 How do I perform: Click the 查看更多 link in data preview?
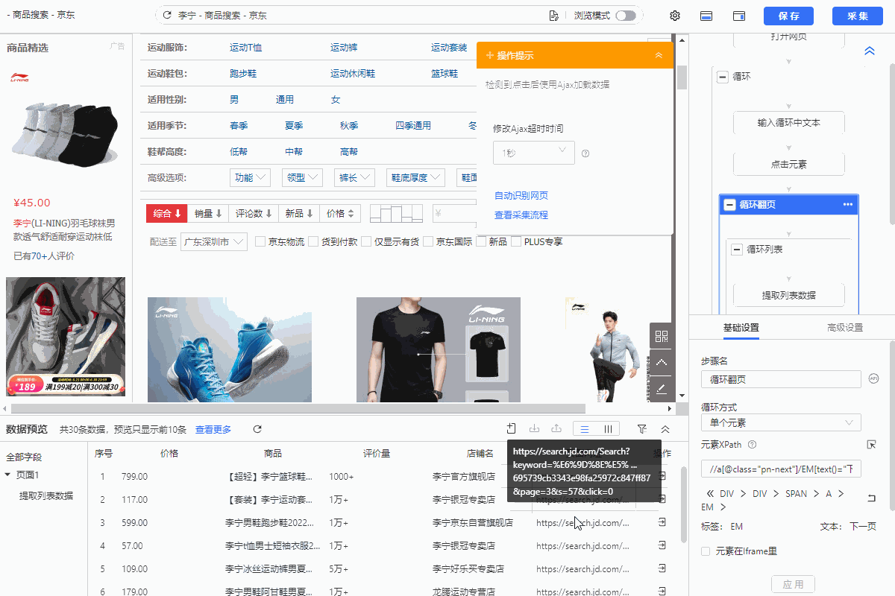pos(213,429)
